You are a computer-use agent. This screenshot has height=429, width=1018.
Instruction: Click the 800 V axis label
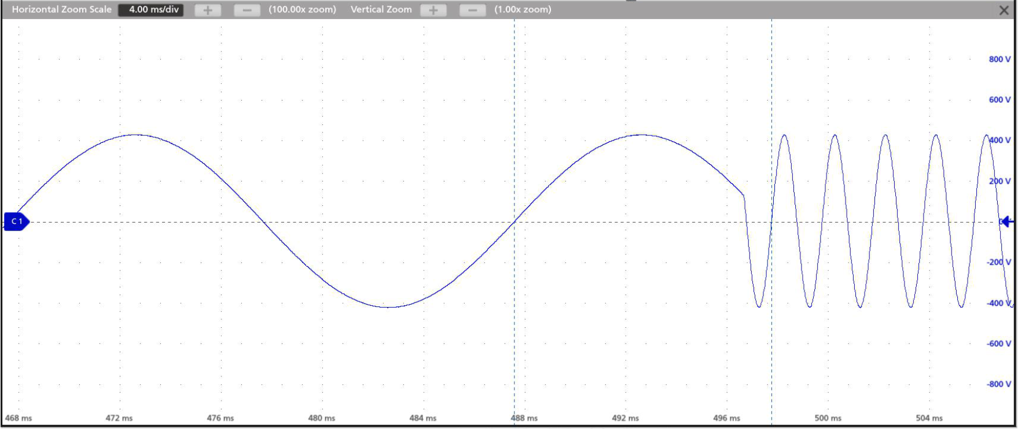tap(999, 59)
